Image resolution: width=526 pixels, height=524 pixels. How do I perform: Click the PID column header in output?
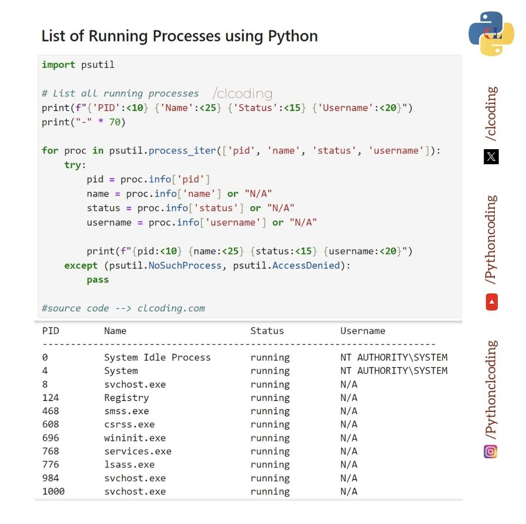51,331
